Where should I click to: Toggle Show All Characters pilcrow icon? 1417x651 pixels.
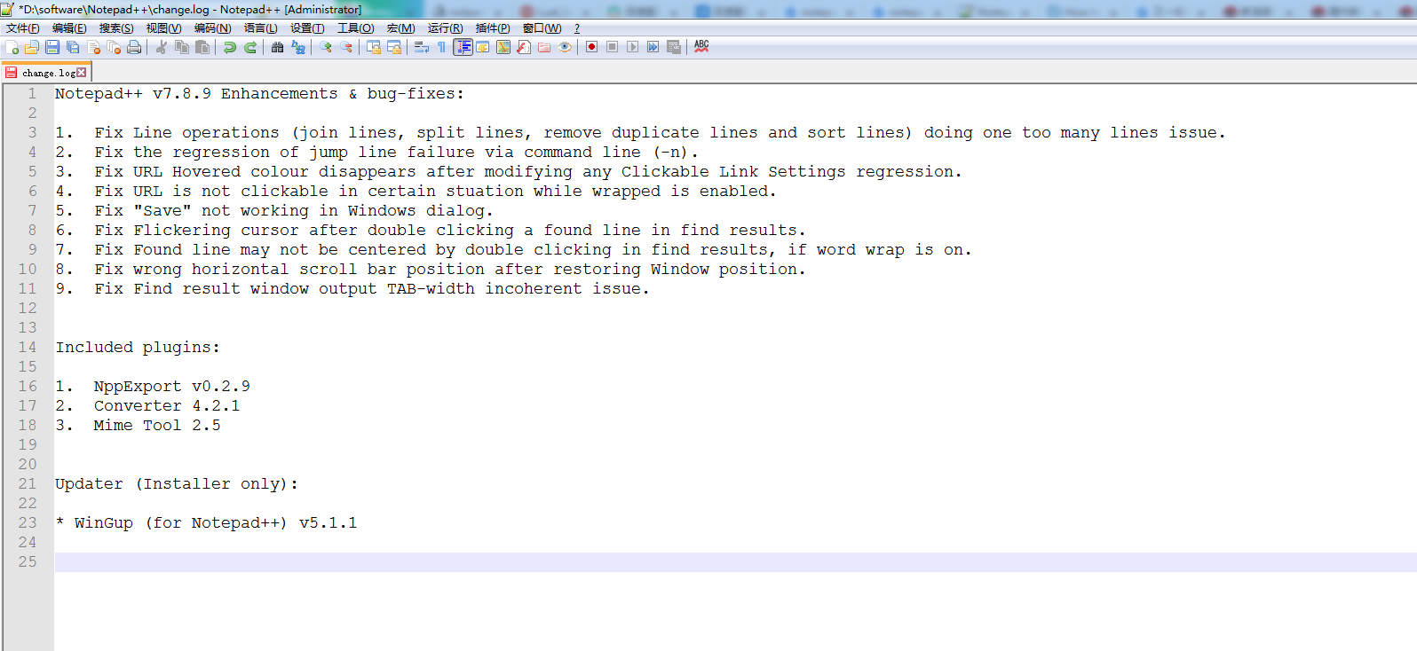[x=442, y=47]
